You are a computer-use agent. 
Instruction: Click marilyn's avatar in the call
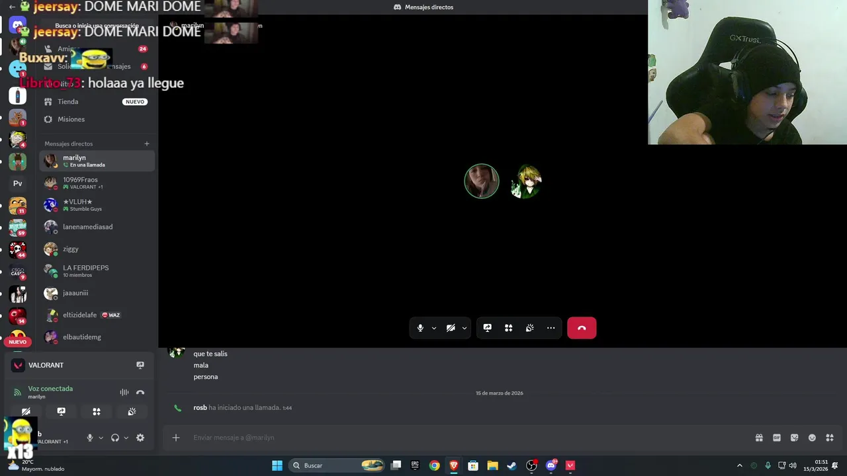[x=482, y=181]
